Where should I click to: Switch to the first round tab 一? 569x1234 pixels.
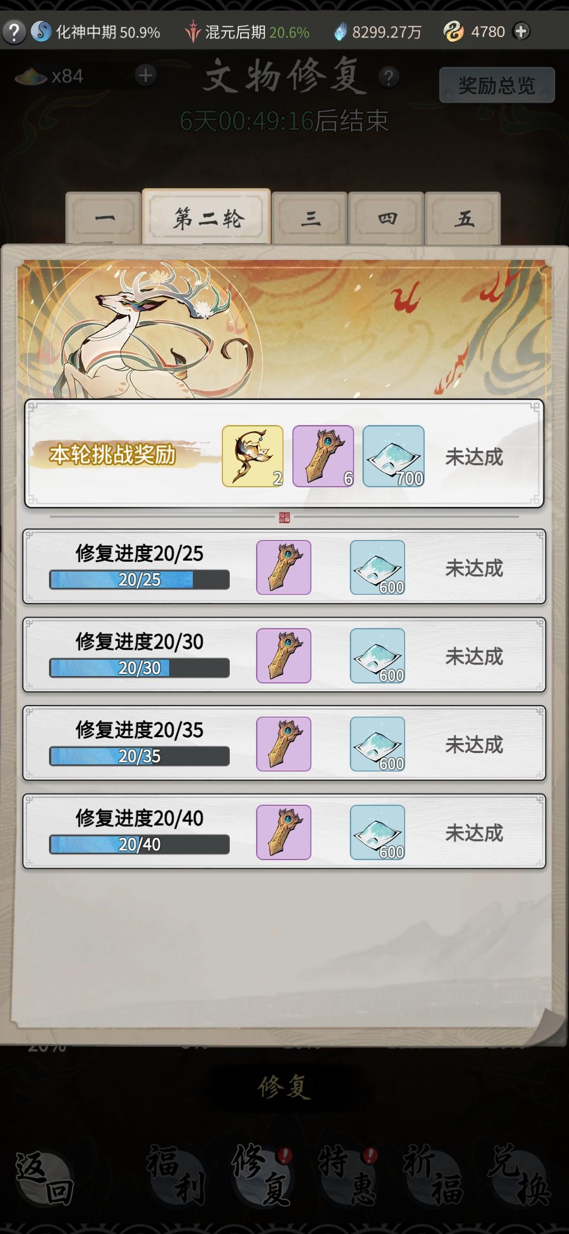[104, 218]
